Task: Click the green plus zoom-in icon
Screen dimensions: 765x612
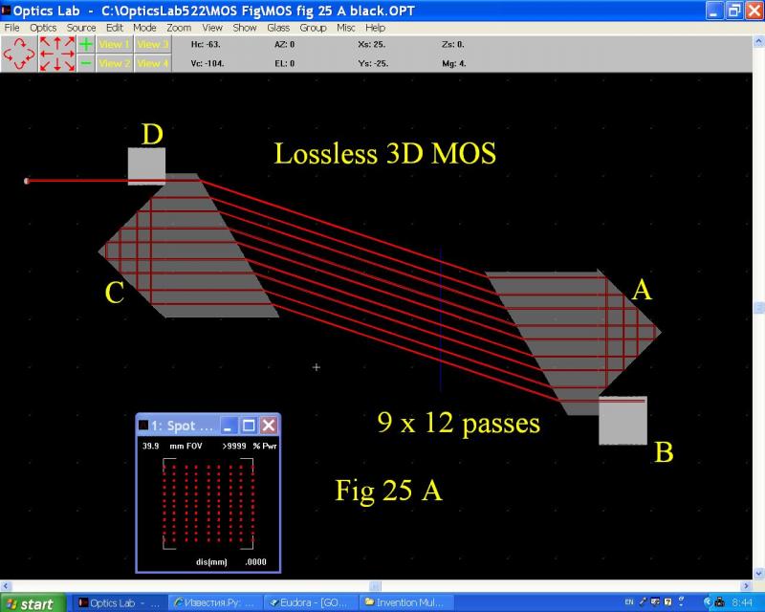Action: (x=86, y=44)
